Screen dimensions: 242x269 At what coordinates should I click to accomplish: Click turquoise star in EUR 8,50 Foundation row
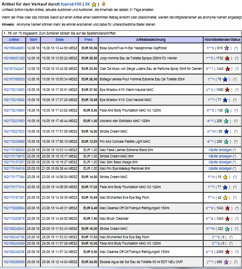click(x=226, y=110)
